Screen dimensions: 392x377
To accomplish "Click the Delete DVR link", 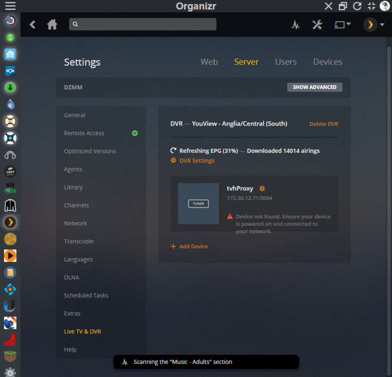I will [x=324, y=124].
